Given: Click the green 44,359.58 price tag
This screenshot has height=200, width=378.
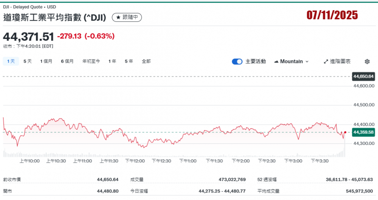Looking at the screenshot, I should tap(363, 132).
